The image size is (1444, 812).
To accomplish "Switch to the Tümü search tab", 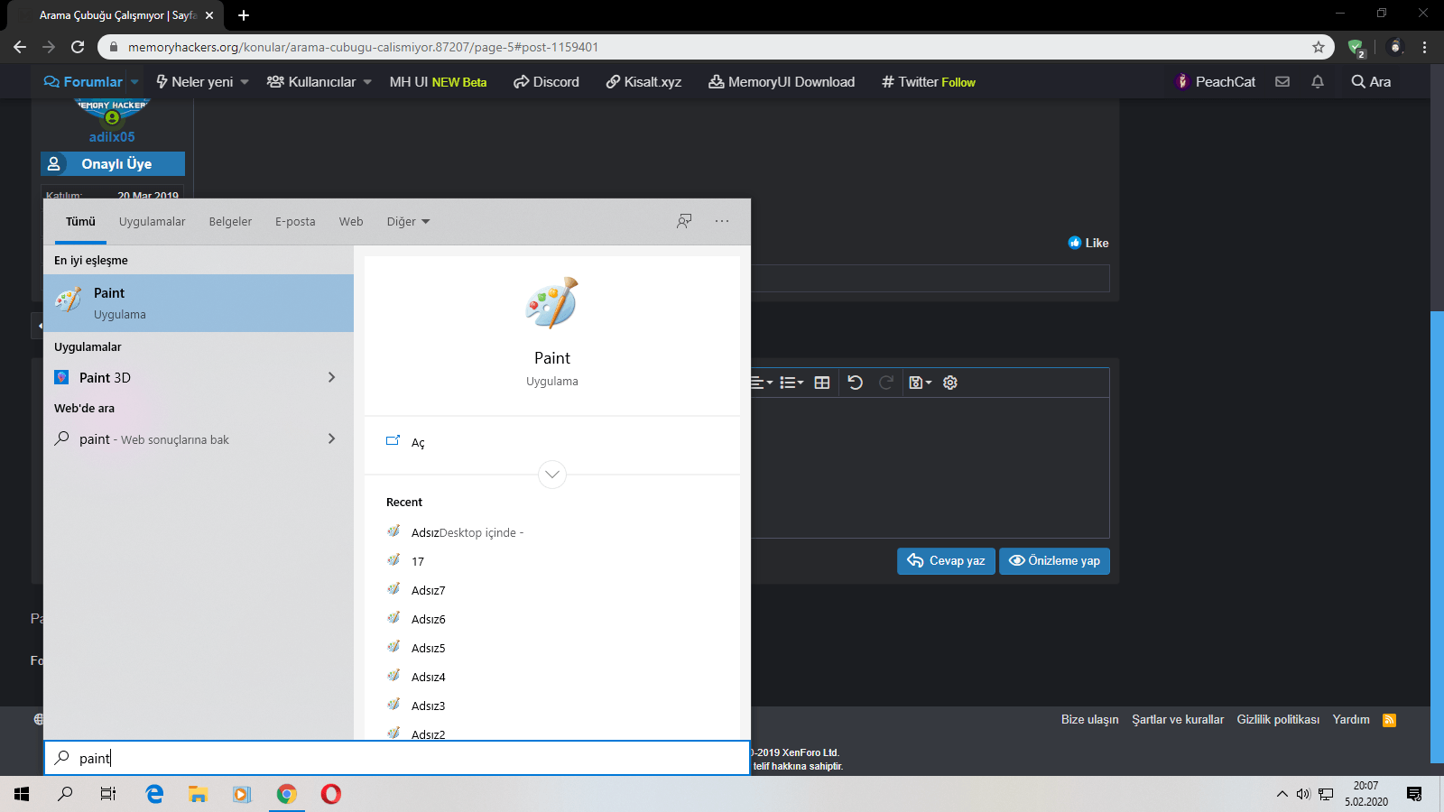I will (x=80, y=221).
